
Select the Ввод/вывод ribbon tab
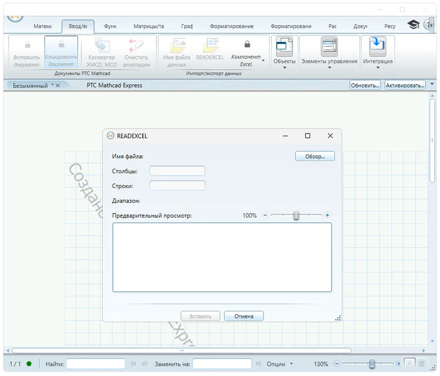78,26
